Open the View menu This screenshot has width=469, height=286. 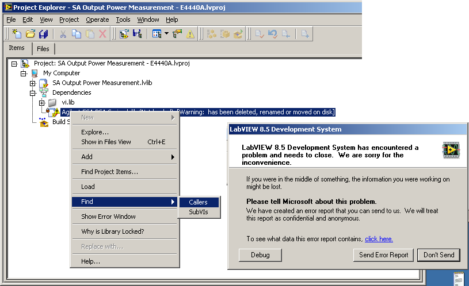tap(46, 20)
